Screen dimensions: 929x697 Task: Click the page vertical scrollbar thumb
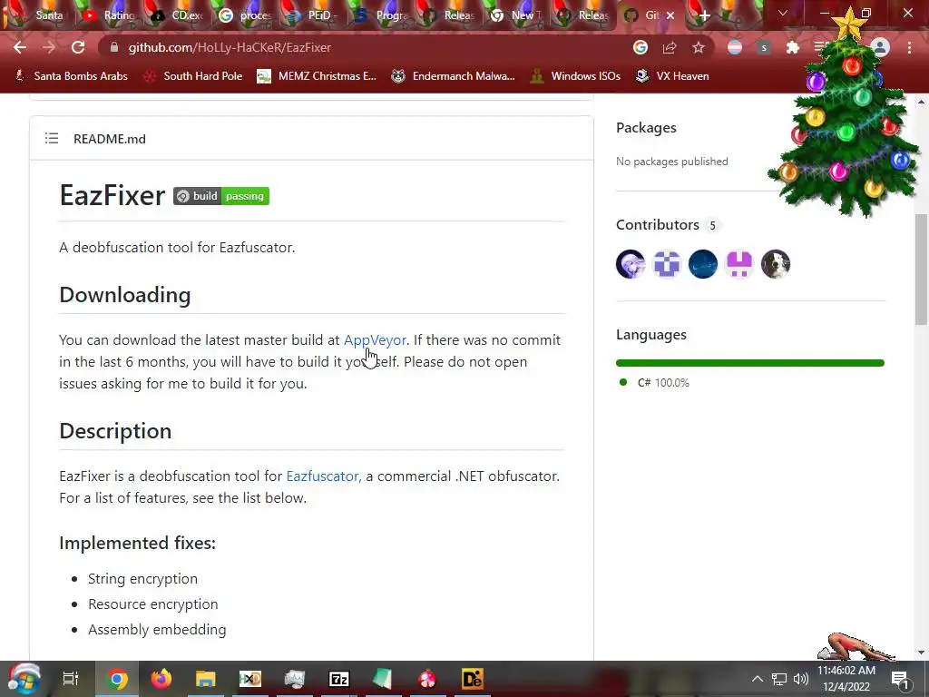(921, 270)
